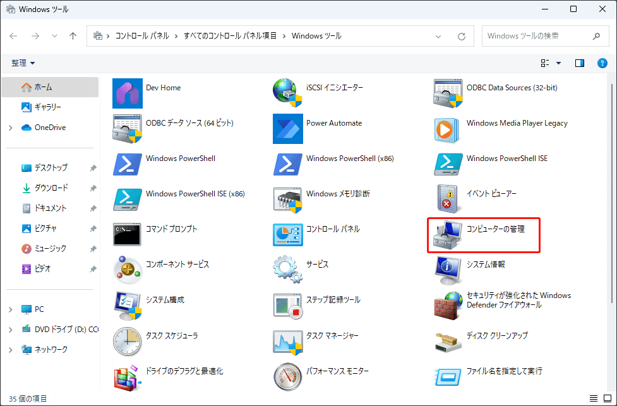This screenshot has width=617, height=406.
Task: Open the 整理 dropdown menu
Action: point(23,63)
